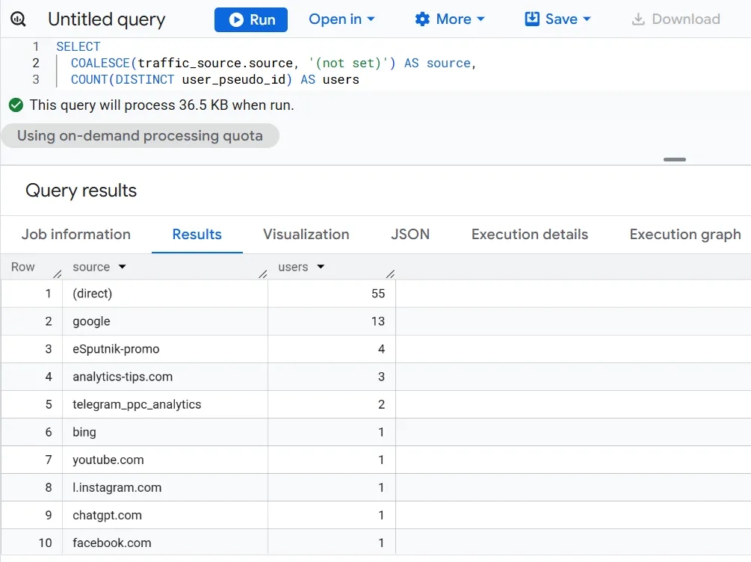
Task: Click the green query validation checkmark icon
Action: coord(16,105)
